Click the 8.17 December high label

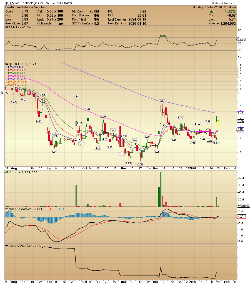click(x=162, y=101)
